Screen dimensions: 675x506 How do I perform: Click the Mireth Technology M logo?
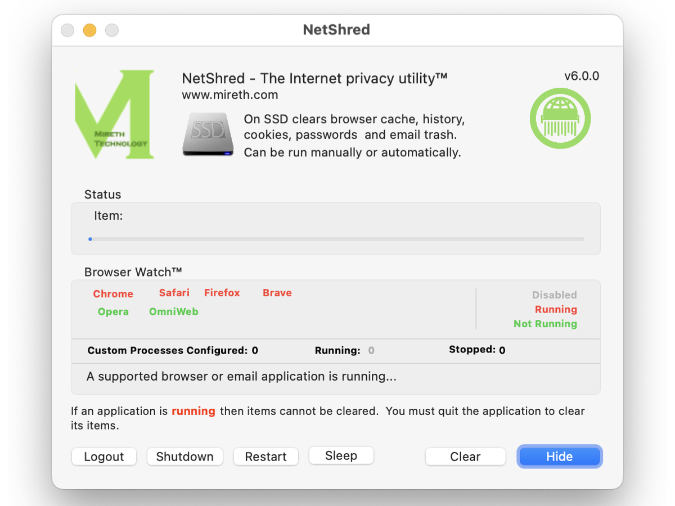pyautogui.click(x=115, y=114)
